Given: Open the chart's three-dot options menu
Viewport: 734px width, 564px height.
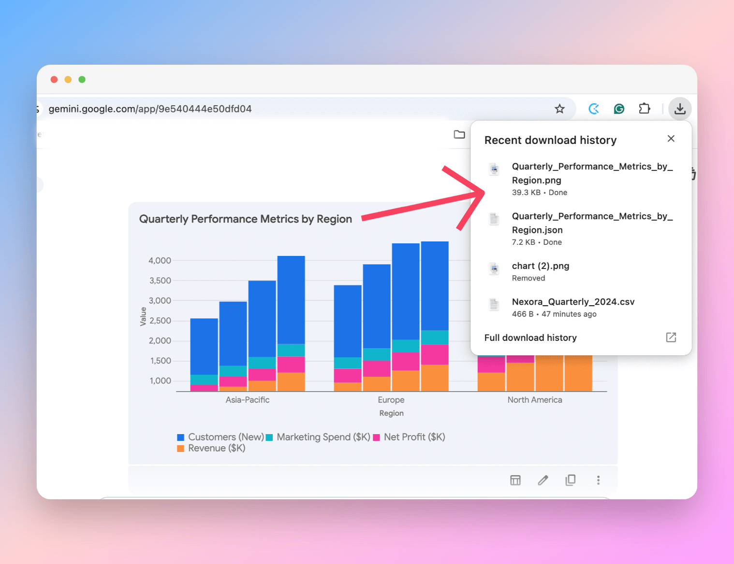Looking at the screenshot, I should point(598,480).
